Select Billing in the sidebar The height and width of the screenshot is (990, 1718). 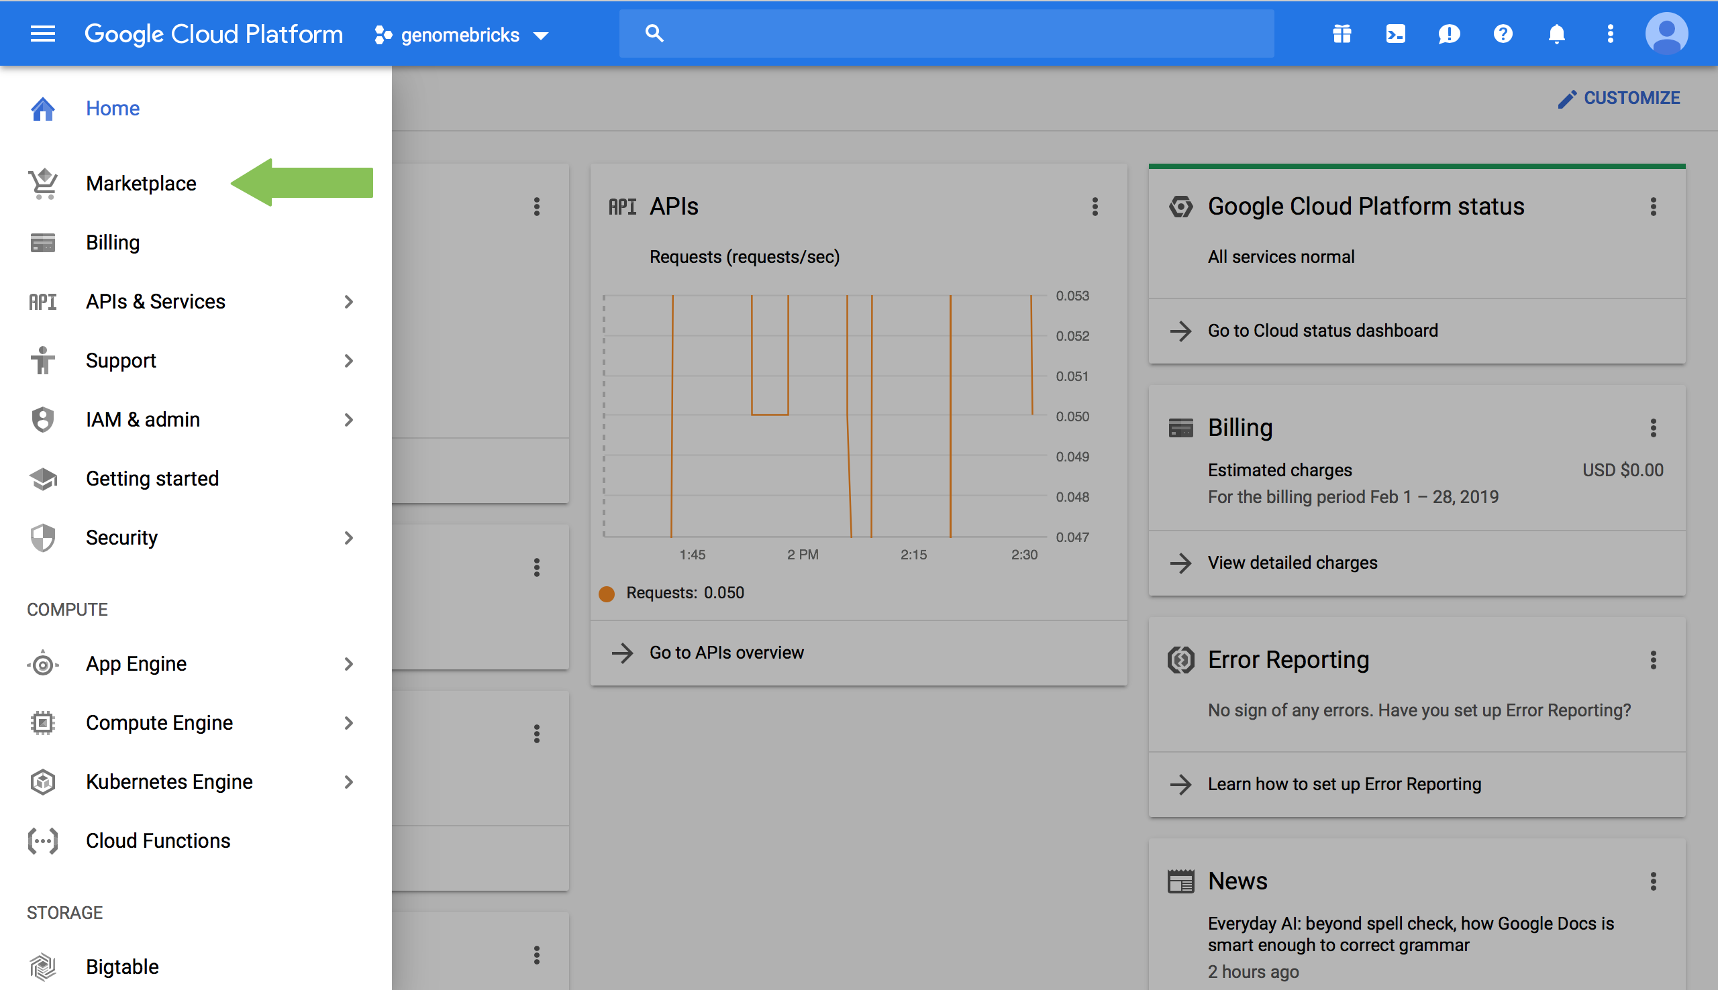point(113,243)
